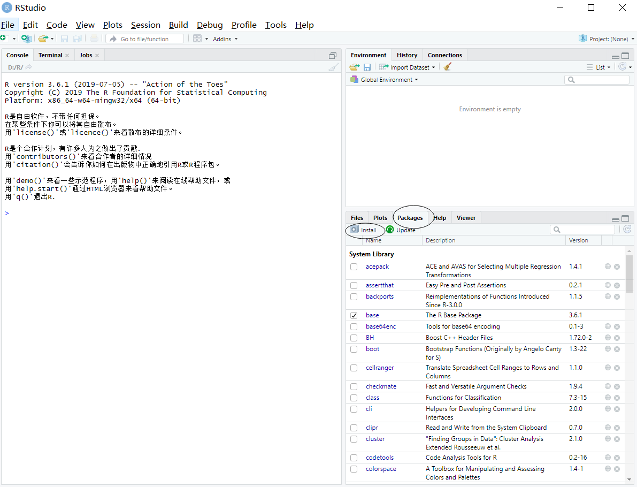
Task: Refresh the Packages list
Action: tap(627, 229)
